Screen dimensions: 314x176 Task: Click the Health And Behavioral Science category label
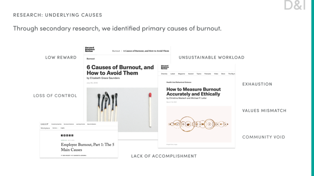tap(179, 82)
